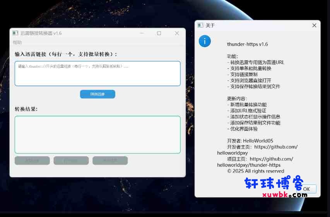
Task: Click inside the 转换结果 output box
Action: [97, 135]
